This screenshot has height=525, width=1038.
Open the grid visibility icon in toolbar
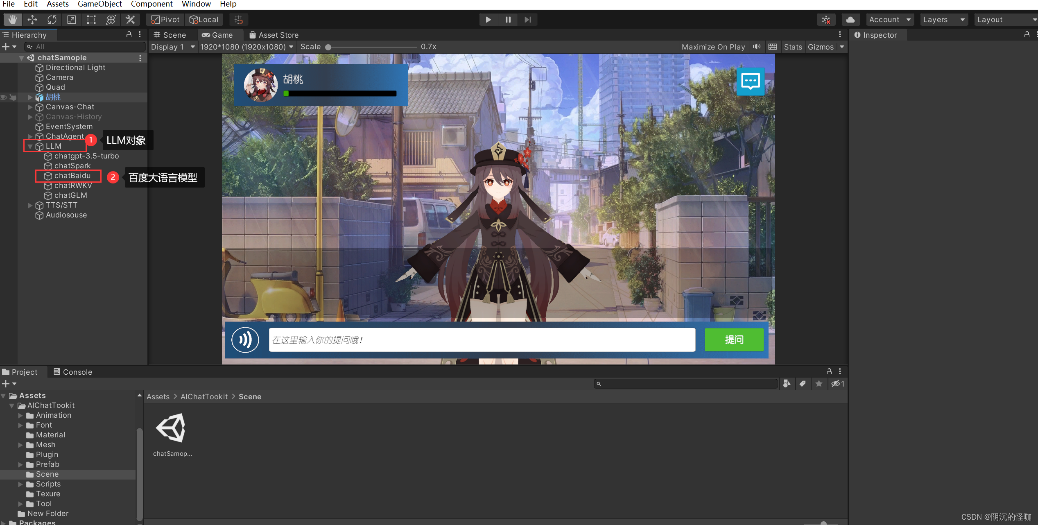pos(238,19)
